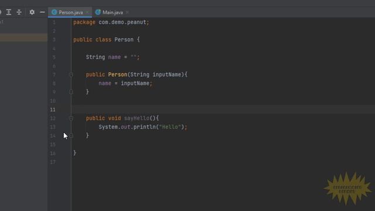The image size is (375, 211).
Task: Click line number 11 in the gutter
Action: click(53, 110)
